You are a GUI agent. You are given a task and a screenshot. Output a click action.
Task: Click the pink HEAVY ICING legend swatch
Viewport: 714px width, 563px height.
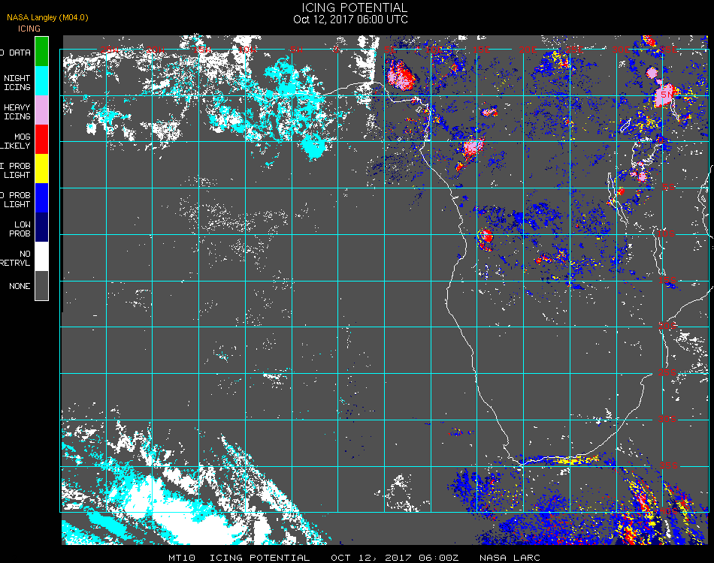click(x=41, y=110)
